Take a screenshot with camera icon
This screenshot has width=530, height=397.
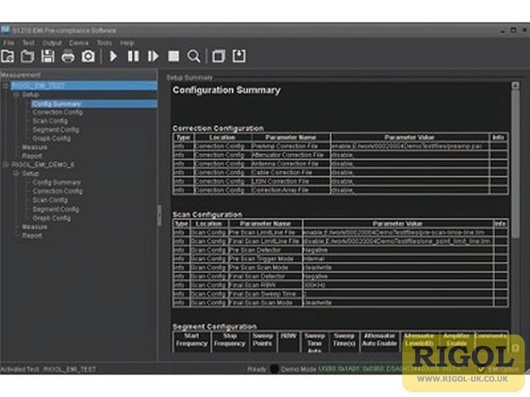(88, 56)
